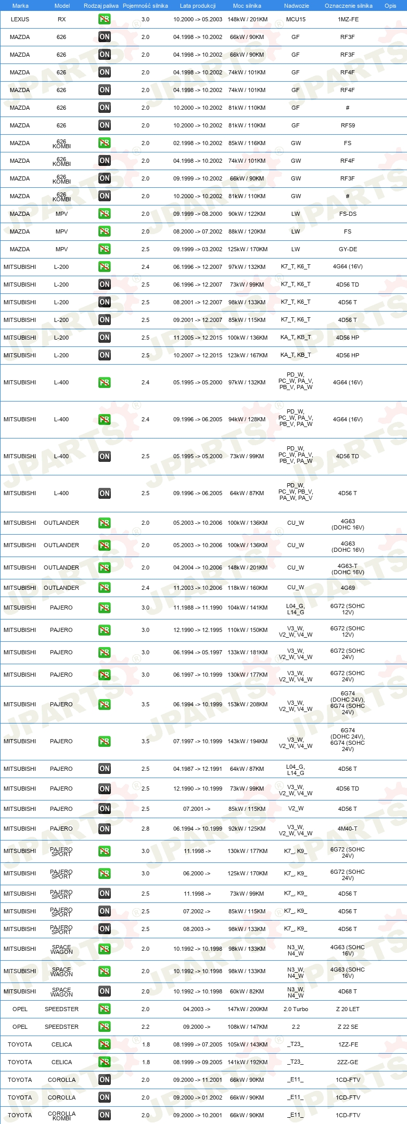
Task: Select the LEXUS brand cell
Action: (x=20, y=19)
